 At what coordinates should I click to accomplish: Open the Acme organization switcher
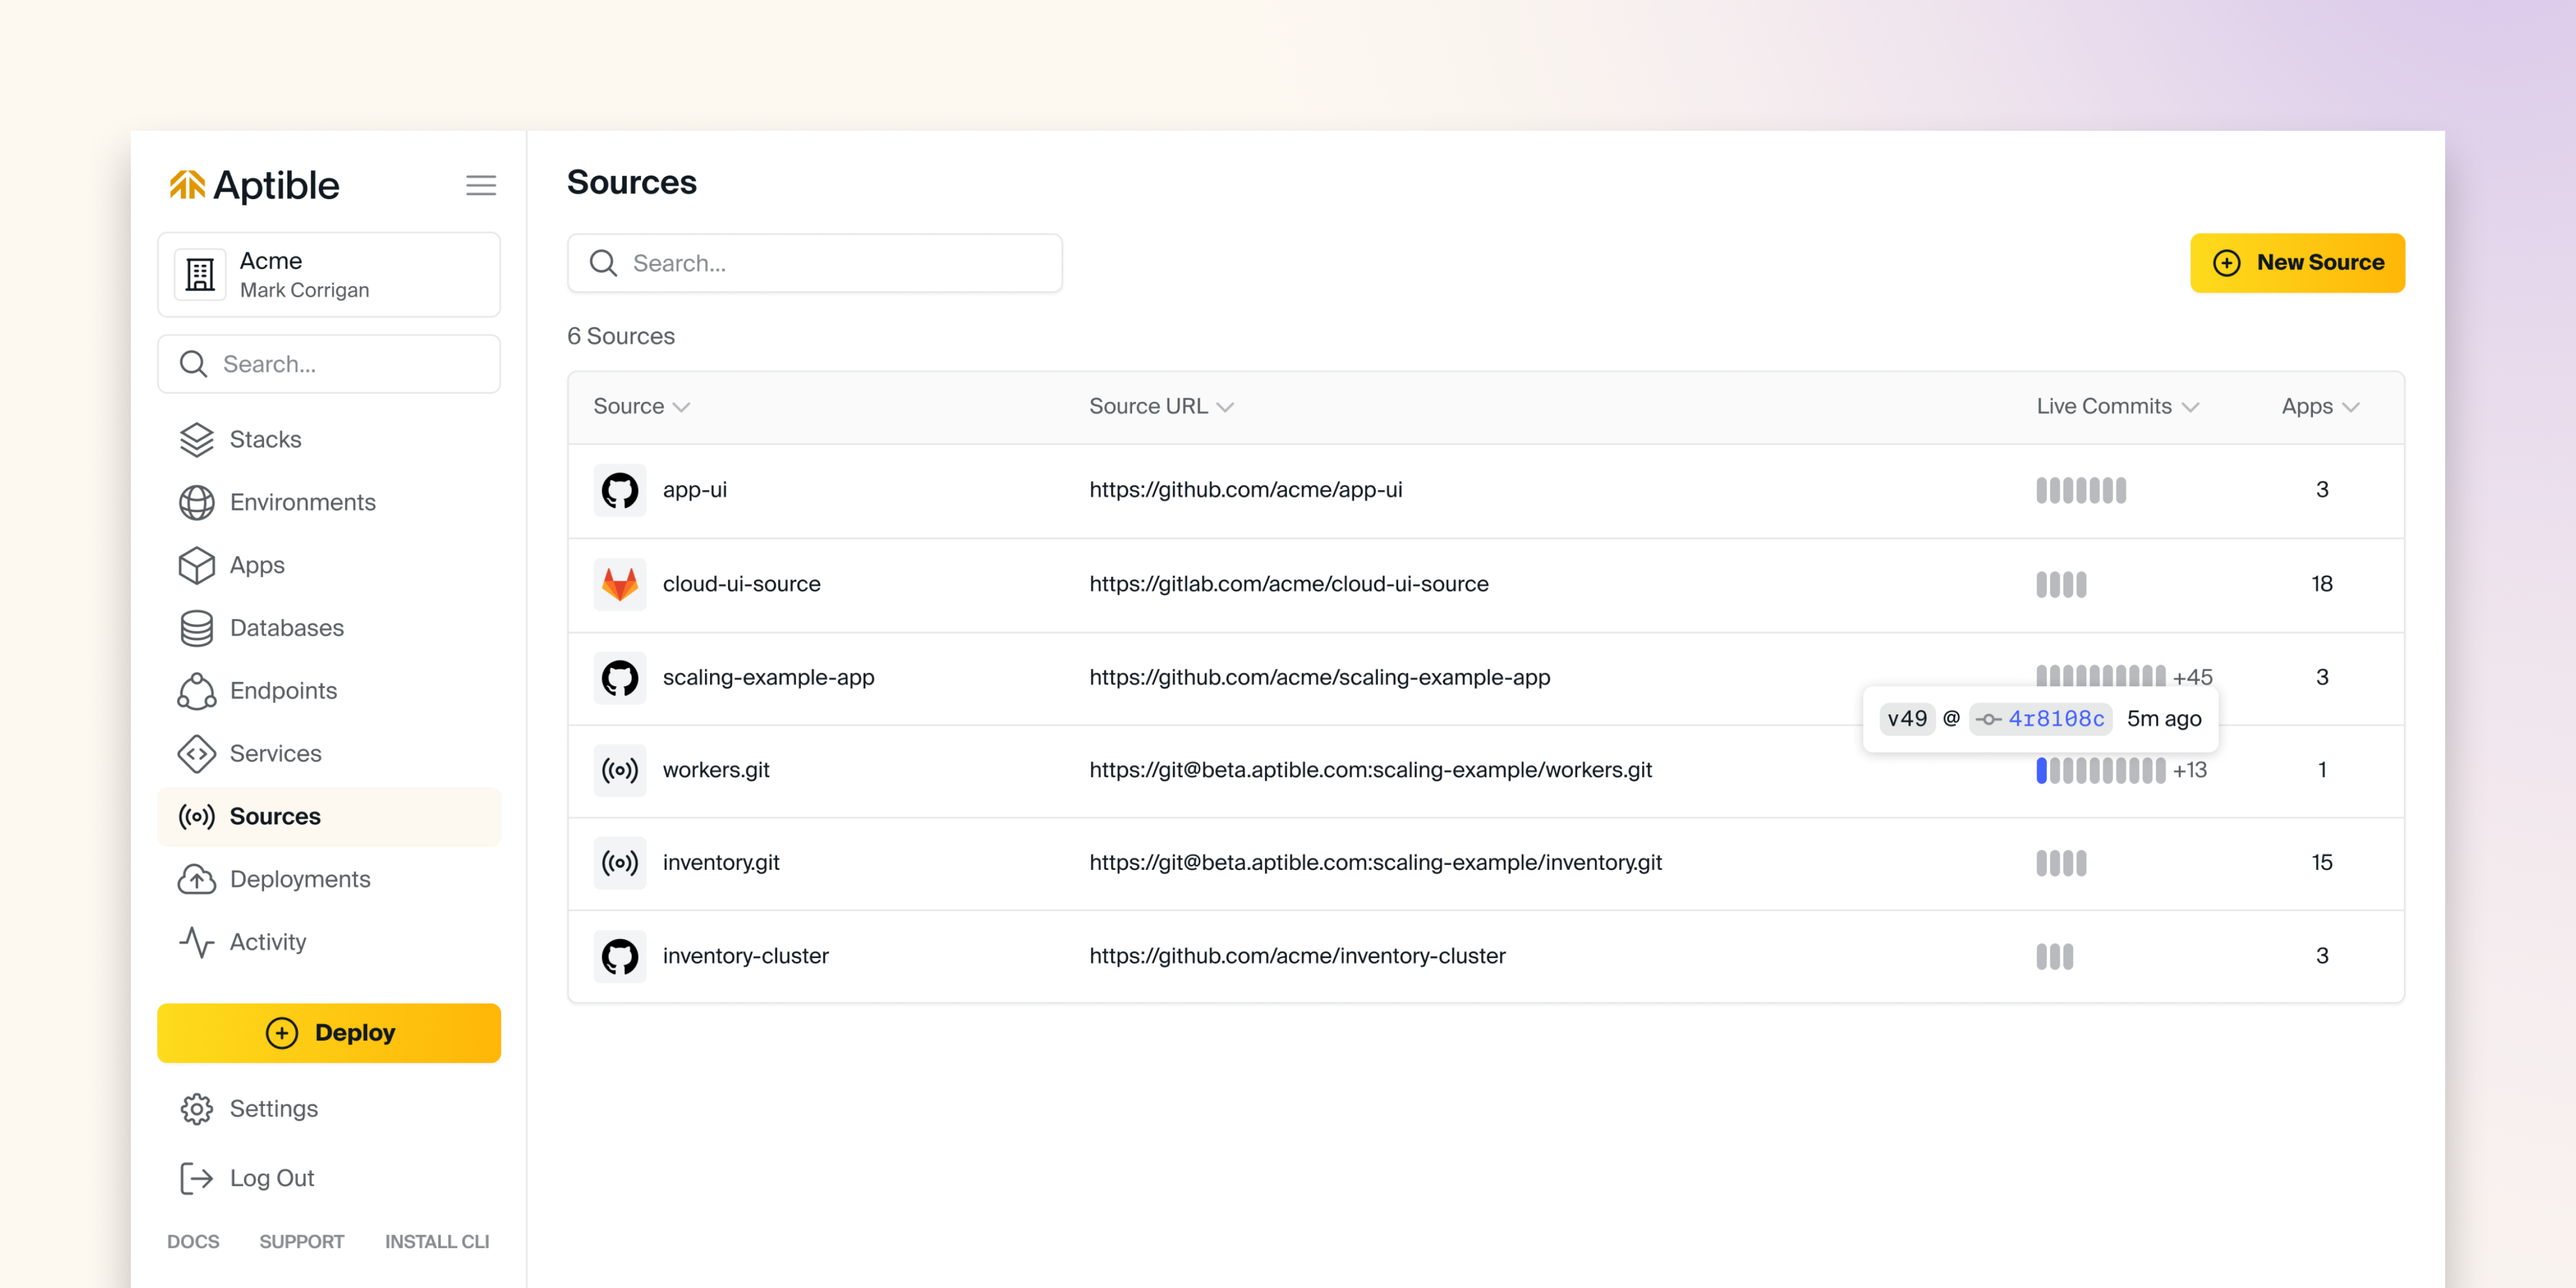(328, 275)
